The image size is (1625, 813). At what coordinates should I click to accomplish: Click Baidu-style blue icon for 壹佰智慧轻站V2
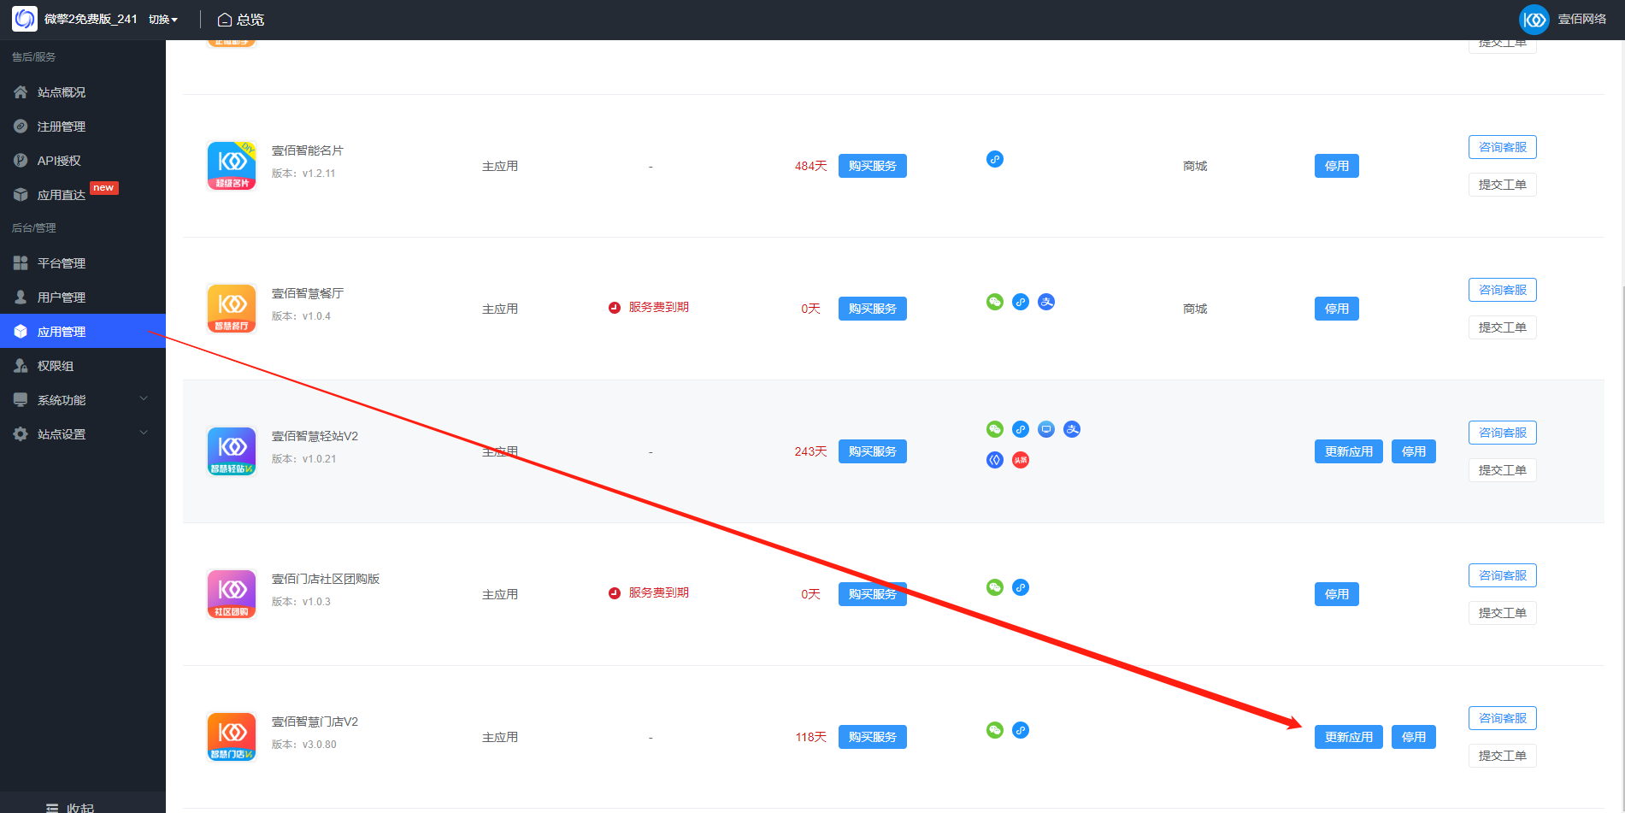[994, 460]
